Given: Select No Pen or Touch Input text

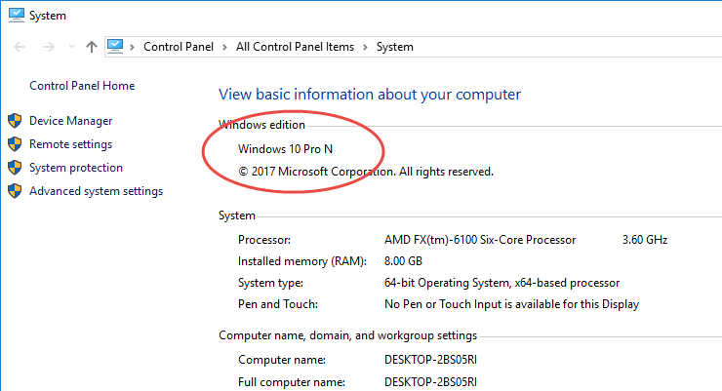Looking at the screenshot, I should pos(511,304).
